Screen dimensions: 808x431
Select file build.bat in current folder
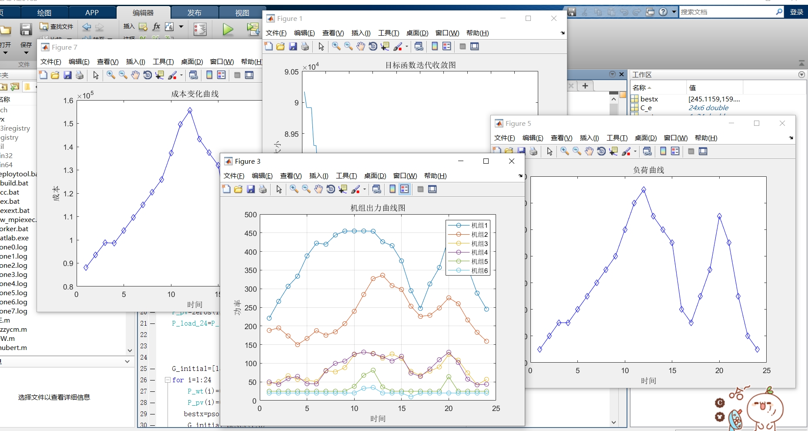tap(14, 183)
